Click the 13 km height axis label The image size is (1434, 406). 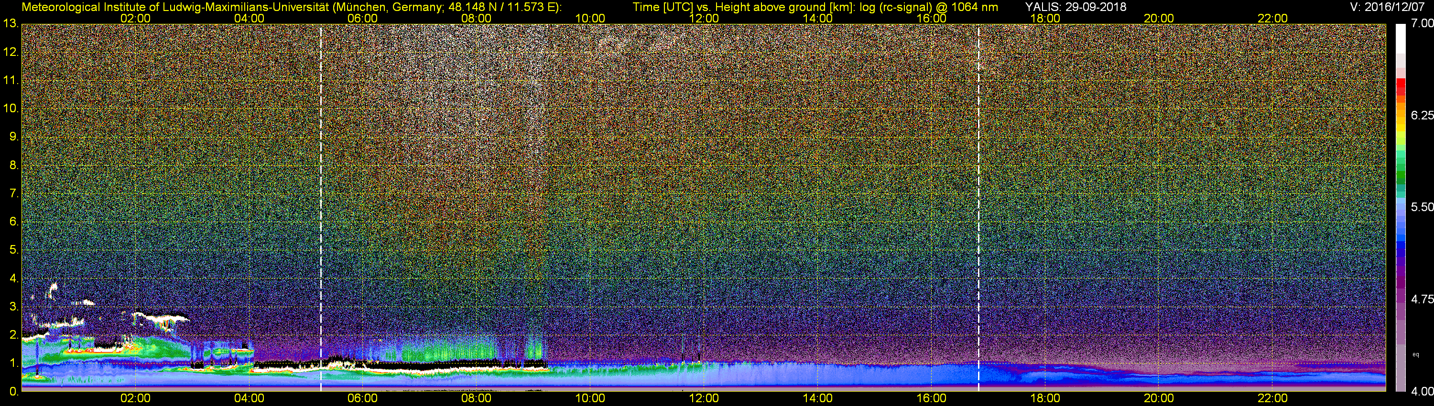(x=10, y=24)
